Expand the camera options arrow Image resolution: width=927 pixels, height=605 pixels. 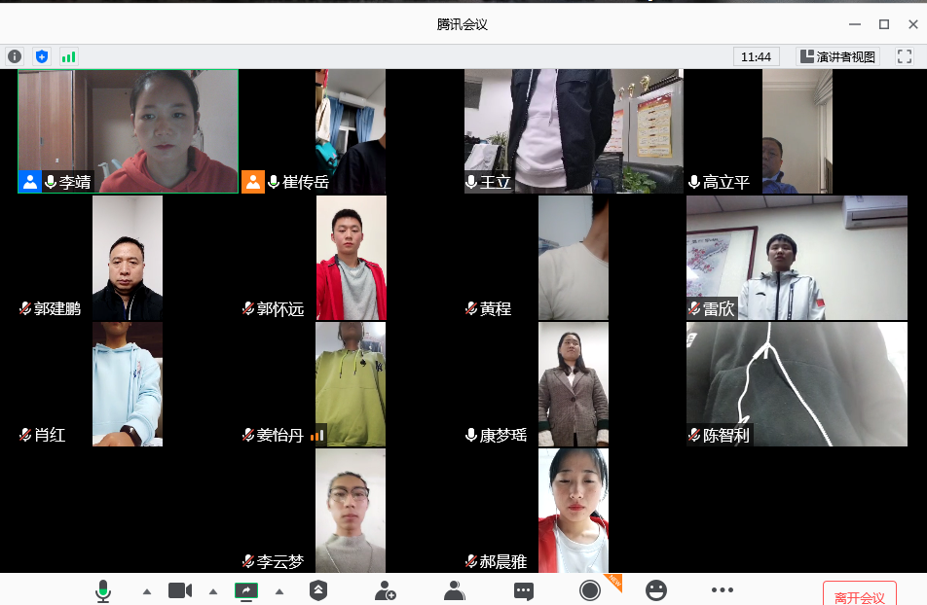[x=213, y=591]
